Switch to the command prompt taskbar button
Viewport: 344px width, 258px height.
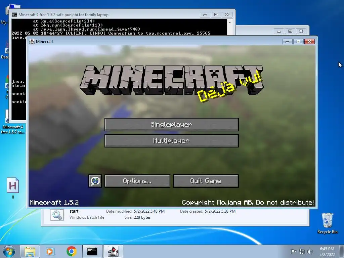point(92,251)
